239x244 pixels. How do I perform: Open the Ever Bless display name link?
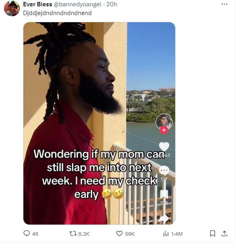tap(38, 4)
